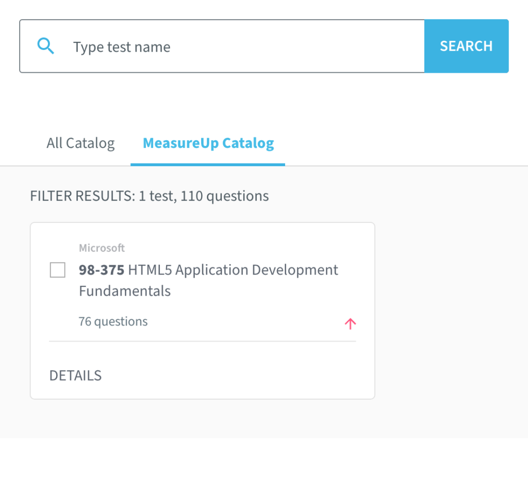Open the MeasureUp Catalog tab
Screen dimensions: 528x488
pyautogui.click(x=208, y=143)
